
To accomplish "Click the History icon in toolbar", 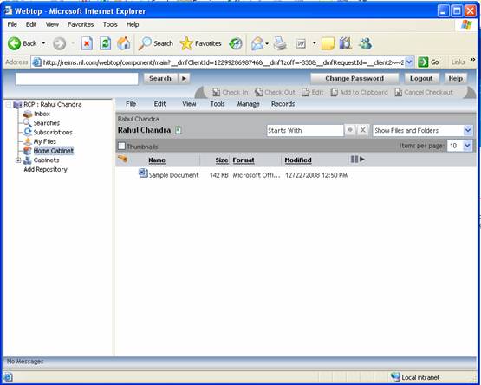I will pyautogui.click(x=236, y=43).
